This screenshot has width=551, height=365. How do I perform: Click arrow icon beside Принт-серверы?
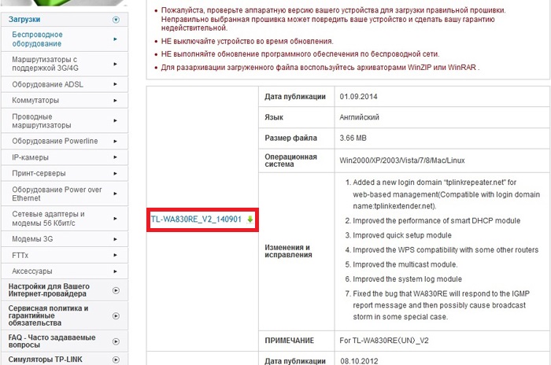pos(115,174)
